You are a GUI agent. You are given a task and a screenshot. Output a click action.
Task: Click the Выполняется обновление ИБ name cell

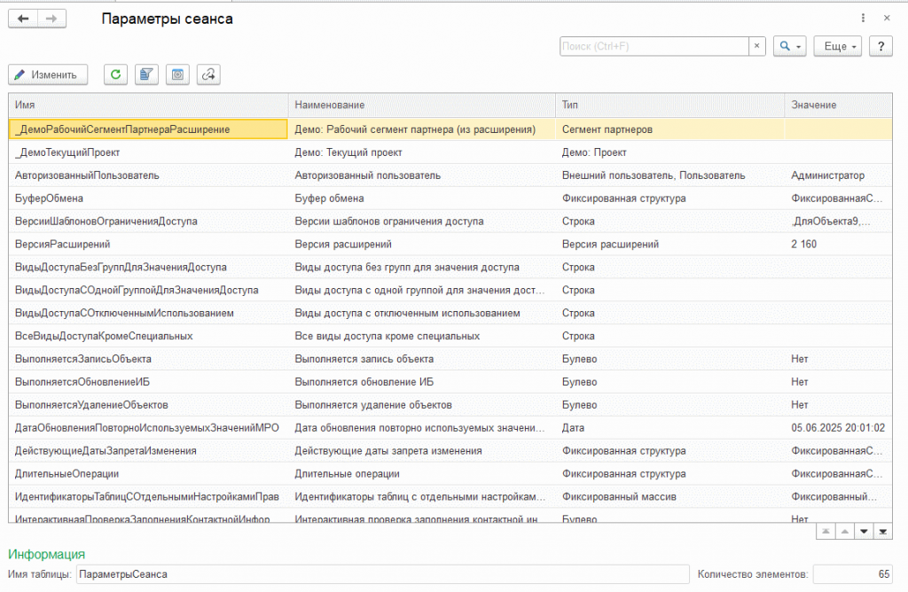421,382
